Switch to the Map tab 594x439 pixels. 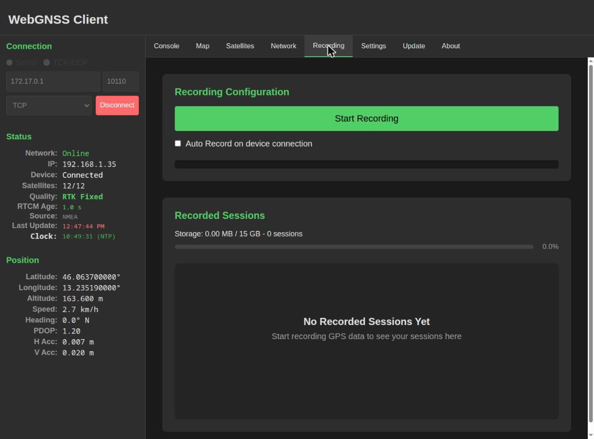203,46
